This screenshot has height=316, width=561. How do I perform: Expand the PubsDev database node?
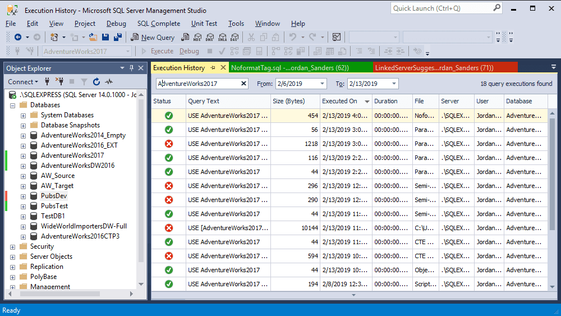pos(23,196)
